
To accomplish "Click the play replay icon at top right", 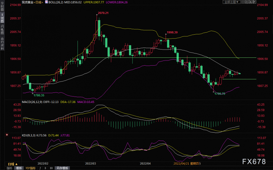I will [250, 2].
